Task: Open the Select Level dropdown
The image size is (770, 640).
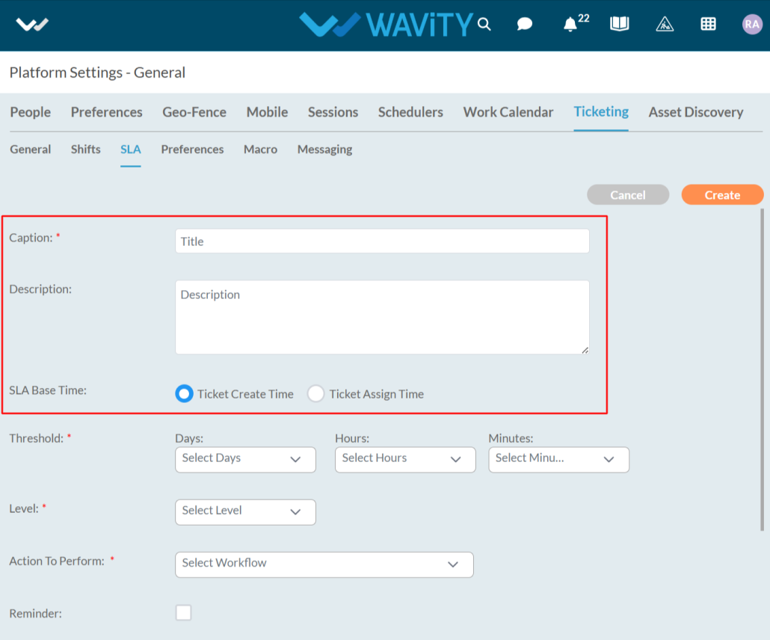Action: (245, 512)
